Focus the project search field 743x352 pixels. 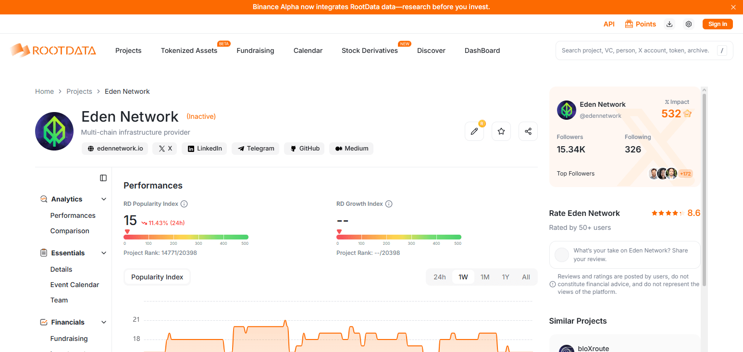644,50
